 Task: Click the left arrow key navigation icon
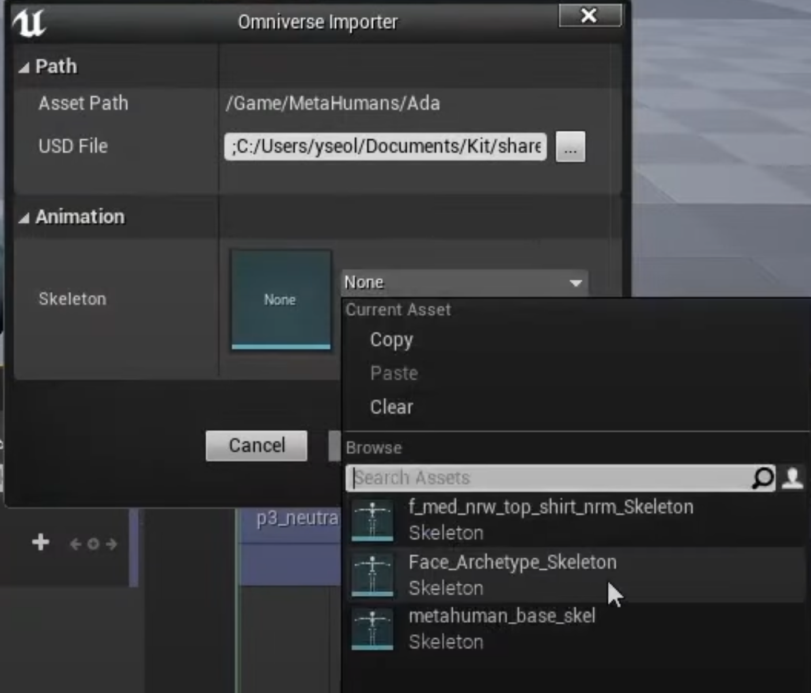pyautogui.click(x=75, y=543)
